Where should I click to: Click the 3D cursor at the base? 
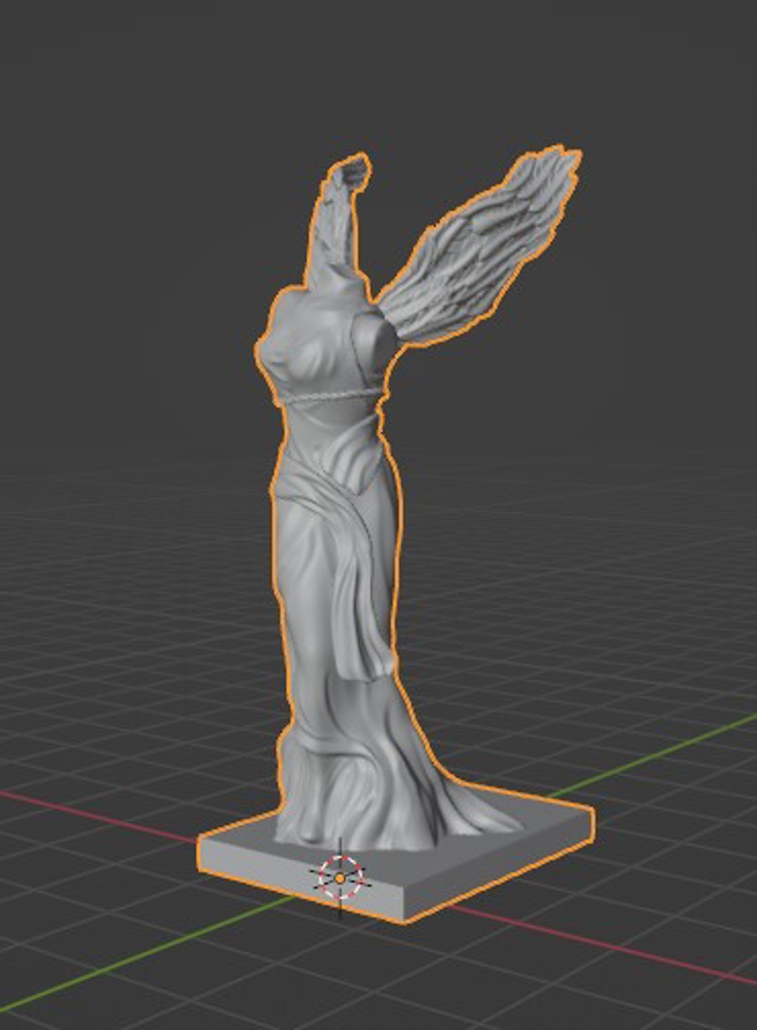[x=340, y=877]
